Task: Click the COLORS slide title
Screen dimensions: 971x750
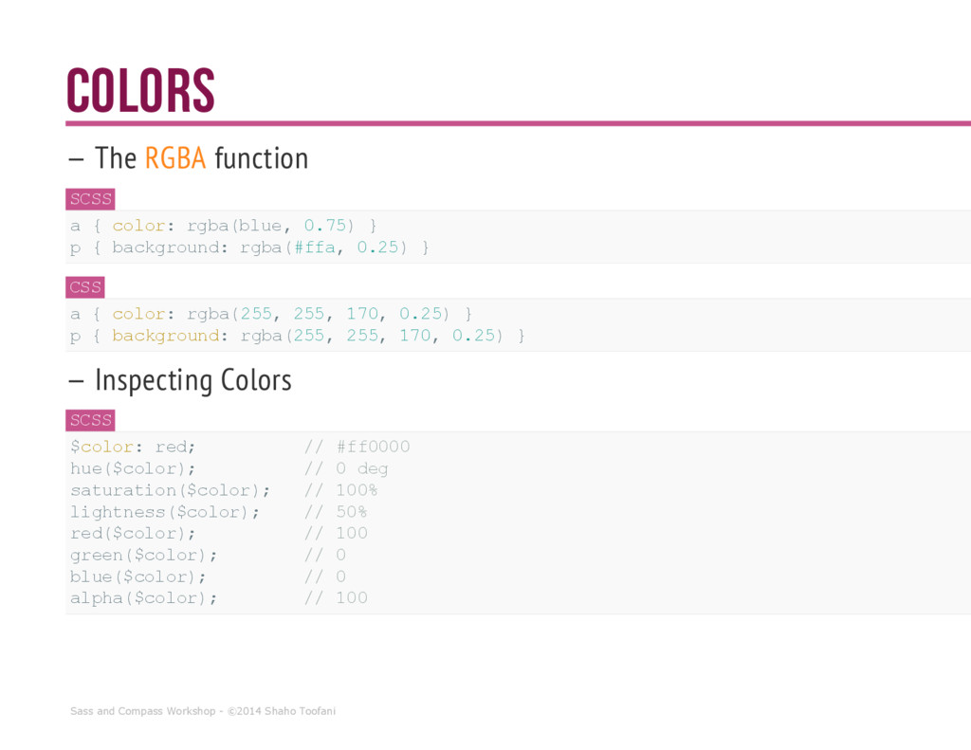Action: click(140, 90)
